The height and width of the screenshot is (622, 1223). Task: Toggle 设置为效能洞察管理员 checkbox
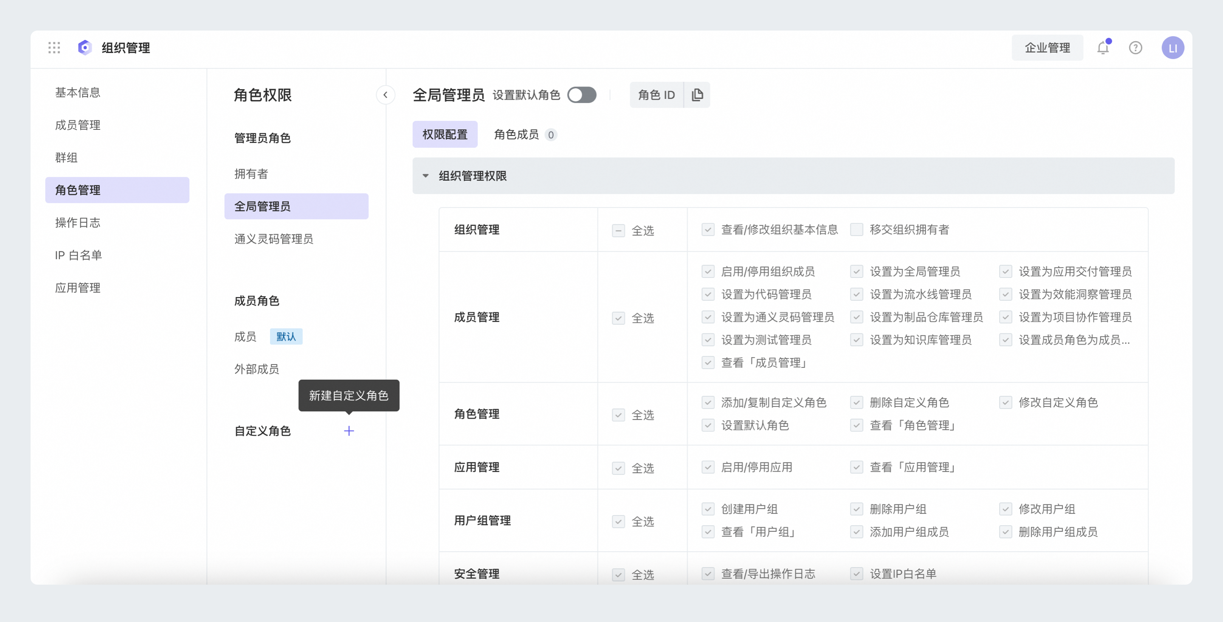(x=1006, y=294)
